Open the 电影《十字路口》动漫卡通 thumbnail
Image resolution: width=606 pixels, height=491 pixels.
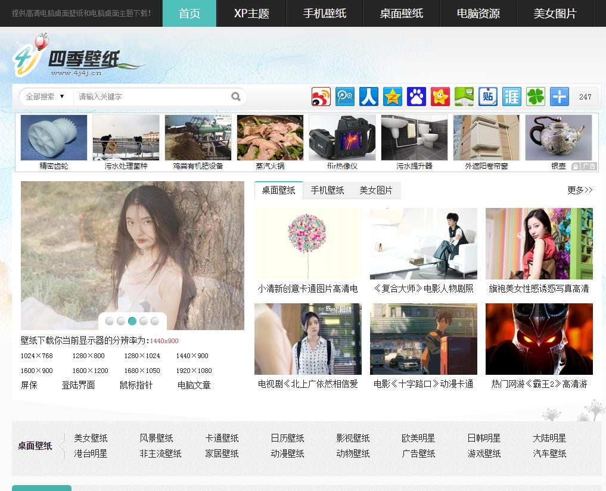click(x=424, y=339)
